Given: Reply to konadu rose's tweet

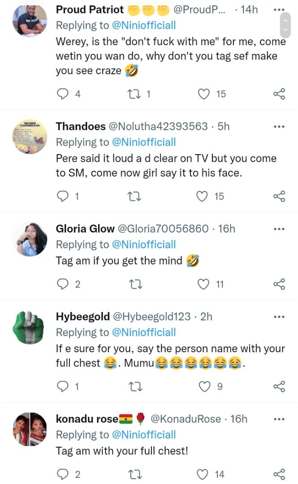Looking at the screenshot, I should [64, 474].
